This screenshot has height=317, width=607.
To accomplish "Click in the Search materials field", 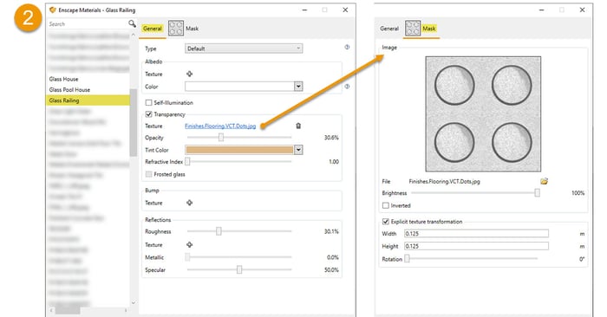I will point(87,24).
